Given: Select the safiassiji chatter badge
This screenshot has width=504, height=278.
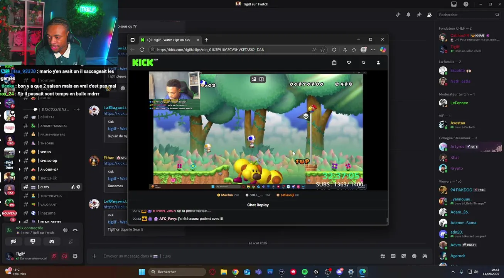Looking at the screenshot, I should pyautogui.click(x=288, y=195).
